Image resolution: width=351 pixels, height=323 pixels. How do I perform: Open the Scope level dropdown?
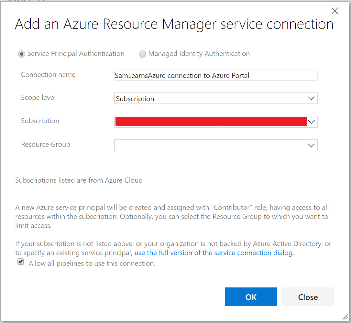click(x=216, y=99)
